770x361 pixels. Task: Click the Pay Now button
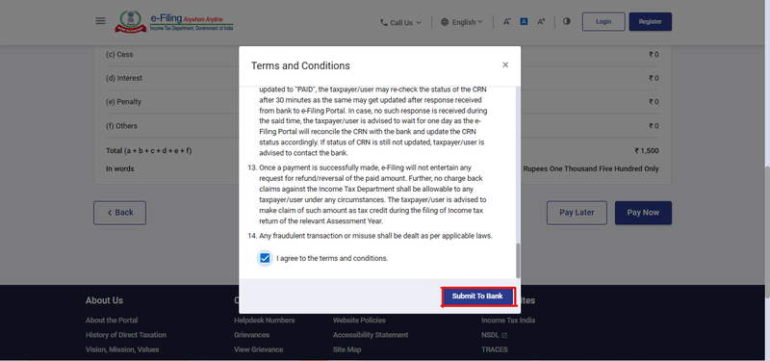pyautogui.click(x=643, y=213)
